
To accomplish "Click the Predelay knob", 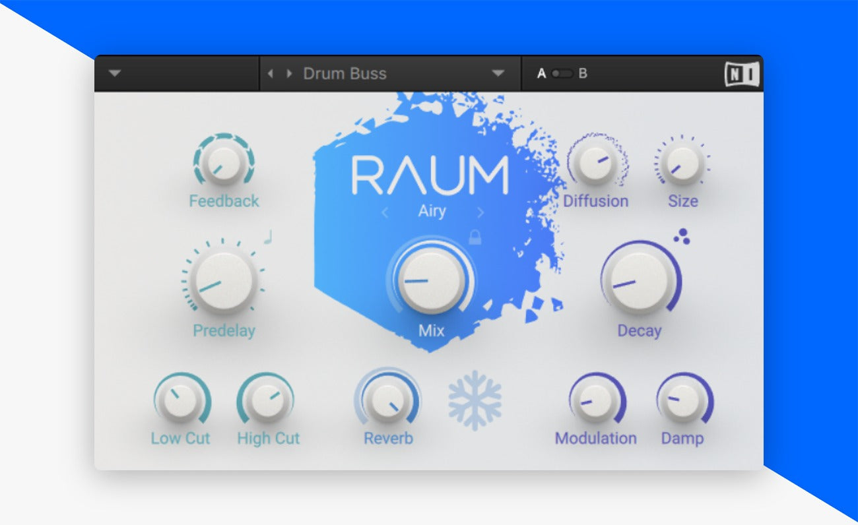I will [224, 282].
